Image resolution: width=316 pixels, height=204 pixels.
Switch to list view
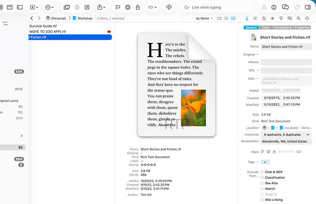click(226, 18)
